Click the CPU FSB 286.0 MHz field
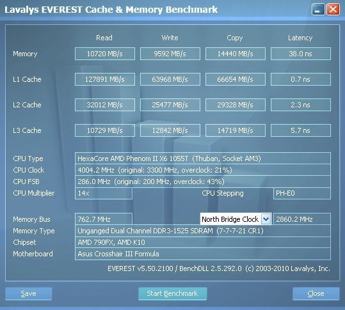Image resolution: width=345 pixels, height=310 pixels. pos(203,182)
